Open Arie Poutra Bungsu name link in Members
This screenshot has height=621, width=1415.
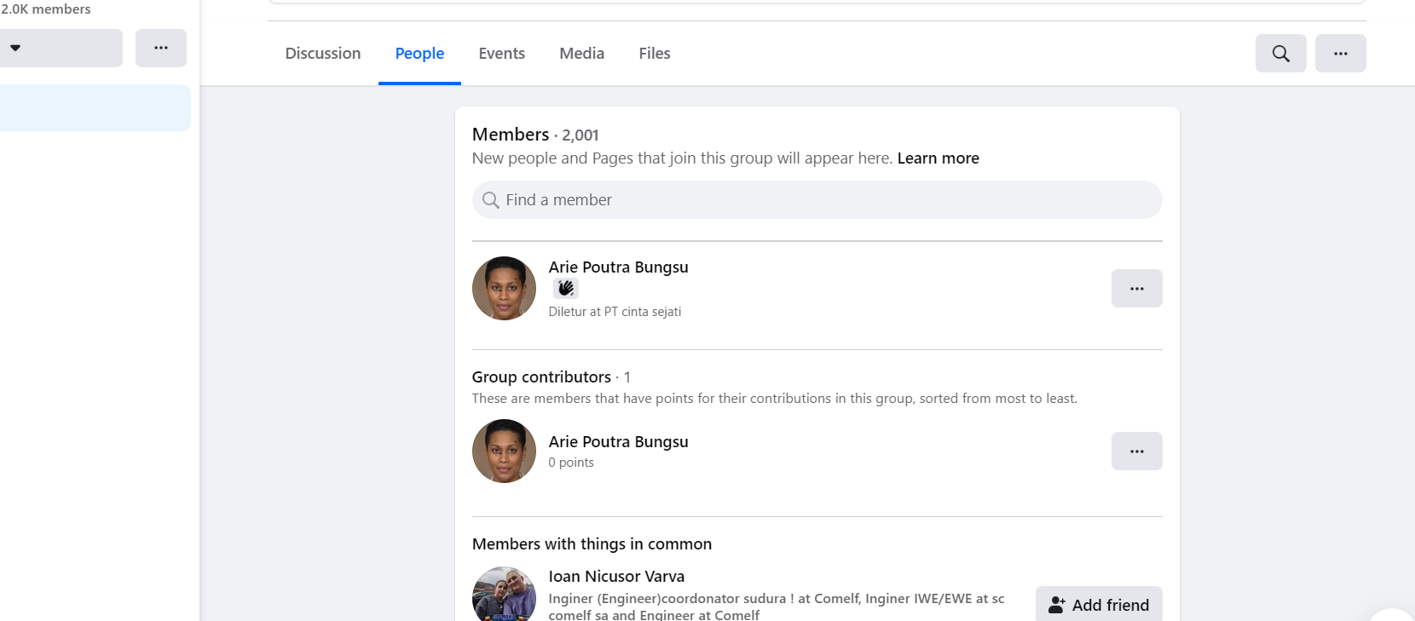618,267
